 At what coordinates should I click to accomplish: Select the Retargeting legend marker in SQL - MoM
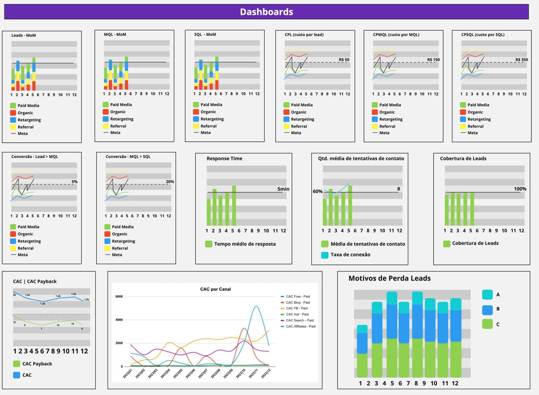(x=197, y=119)
